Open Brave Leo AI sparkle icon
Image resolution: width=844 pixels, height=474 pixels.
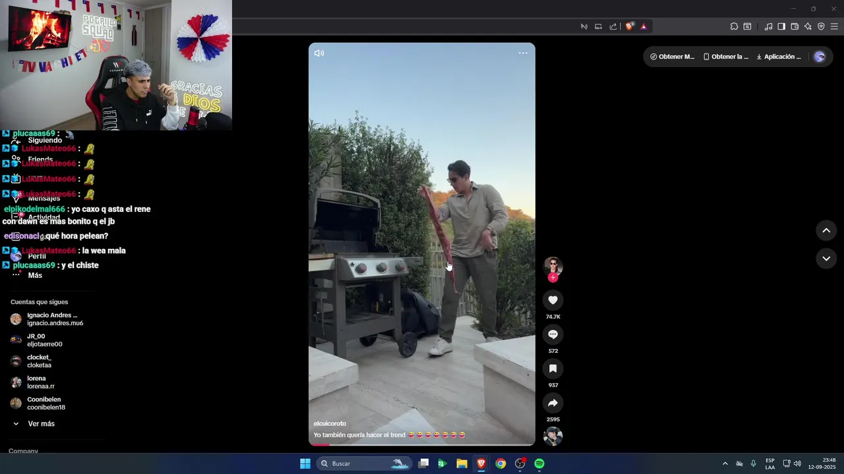pos(808,26)
